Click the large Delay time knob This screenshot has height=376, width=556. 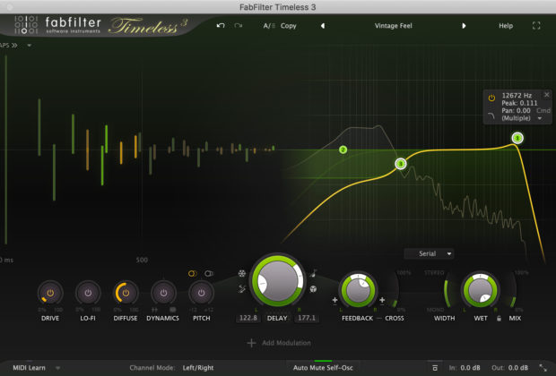tap(277, 280)
